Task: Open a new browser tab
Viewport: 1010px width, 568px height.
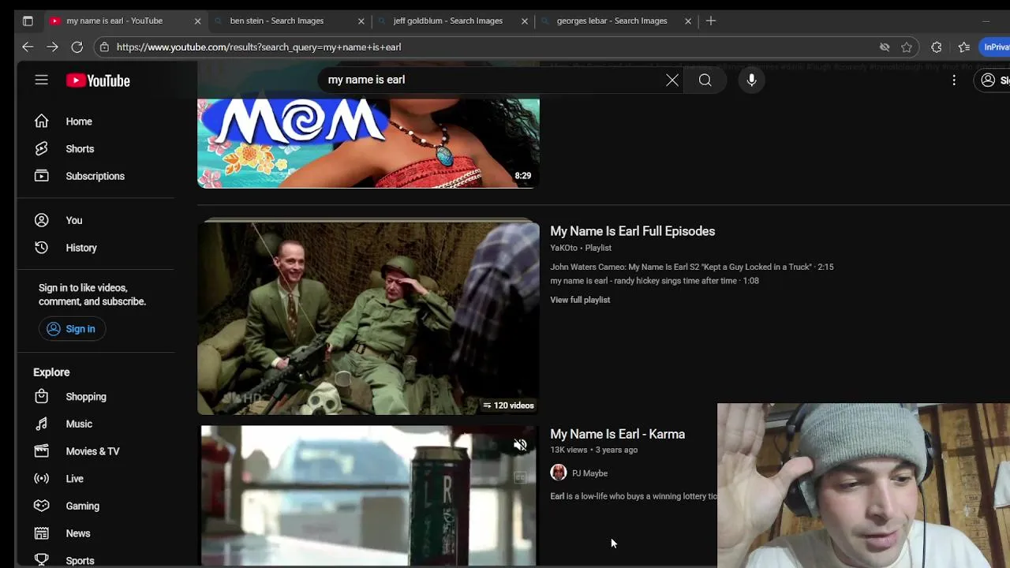Action: point(711,21)
